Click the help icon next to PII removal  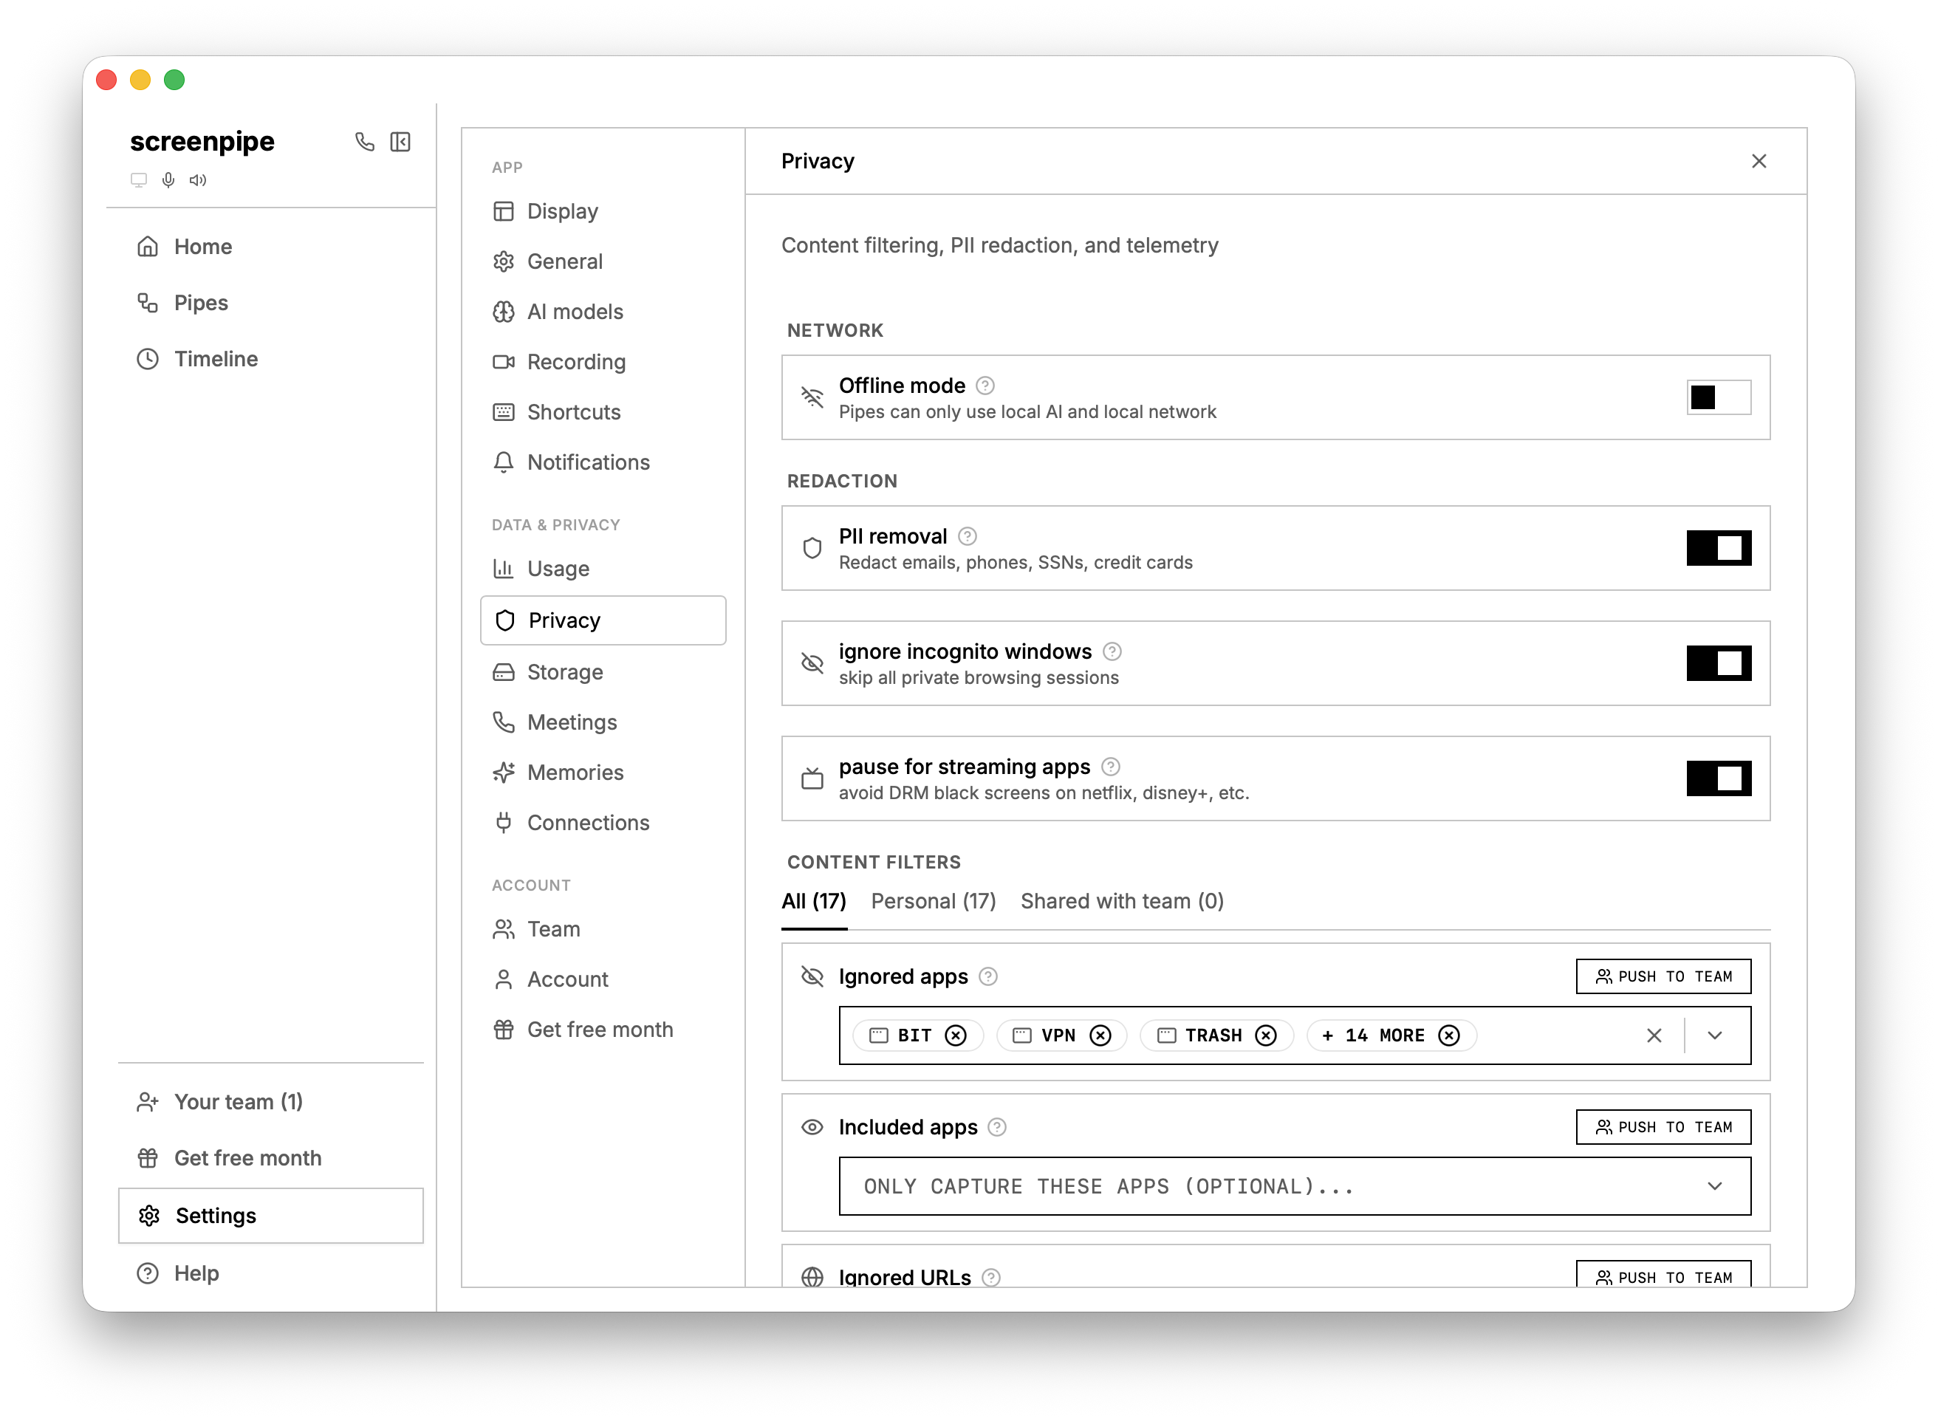(968, 537)
